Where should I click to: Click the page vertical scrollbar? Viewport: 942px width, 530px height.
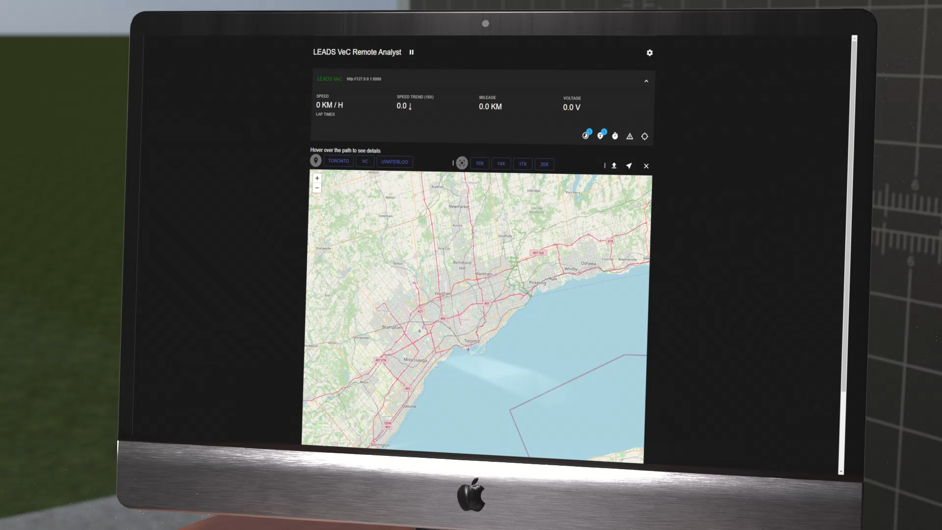click(x=847, y=245)
